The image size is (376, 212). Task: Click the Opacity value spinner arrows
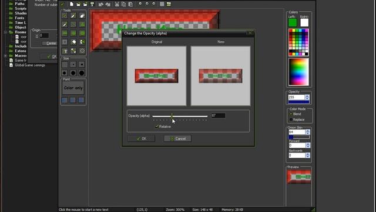click(307, 97)
